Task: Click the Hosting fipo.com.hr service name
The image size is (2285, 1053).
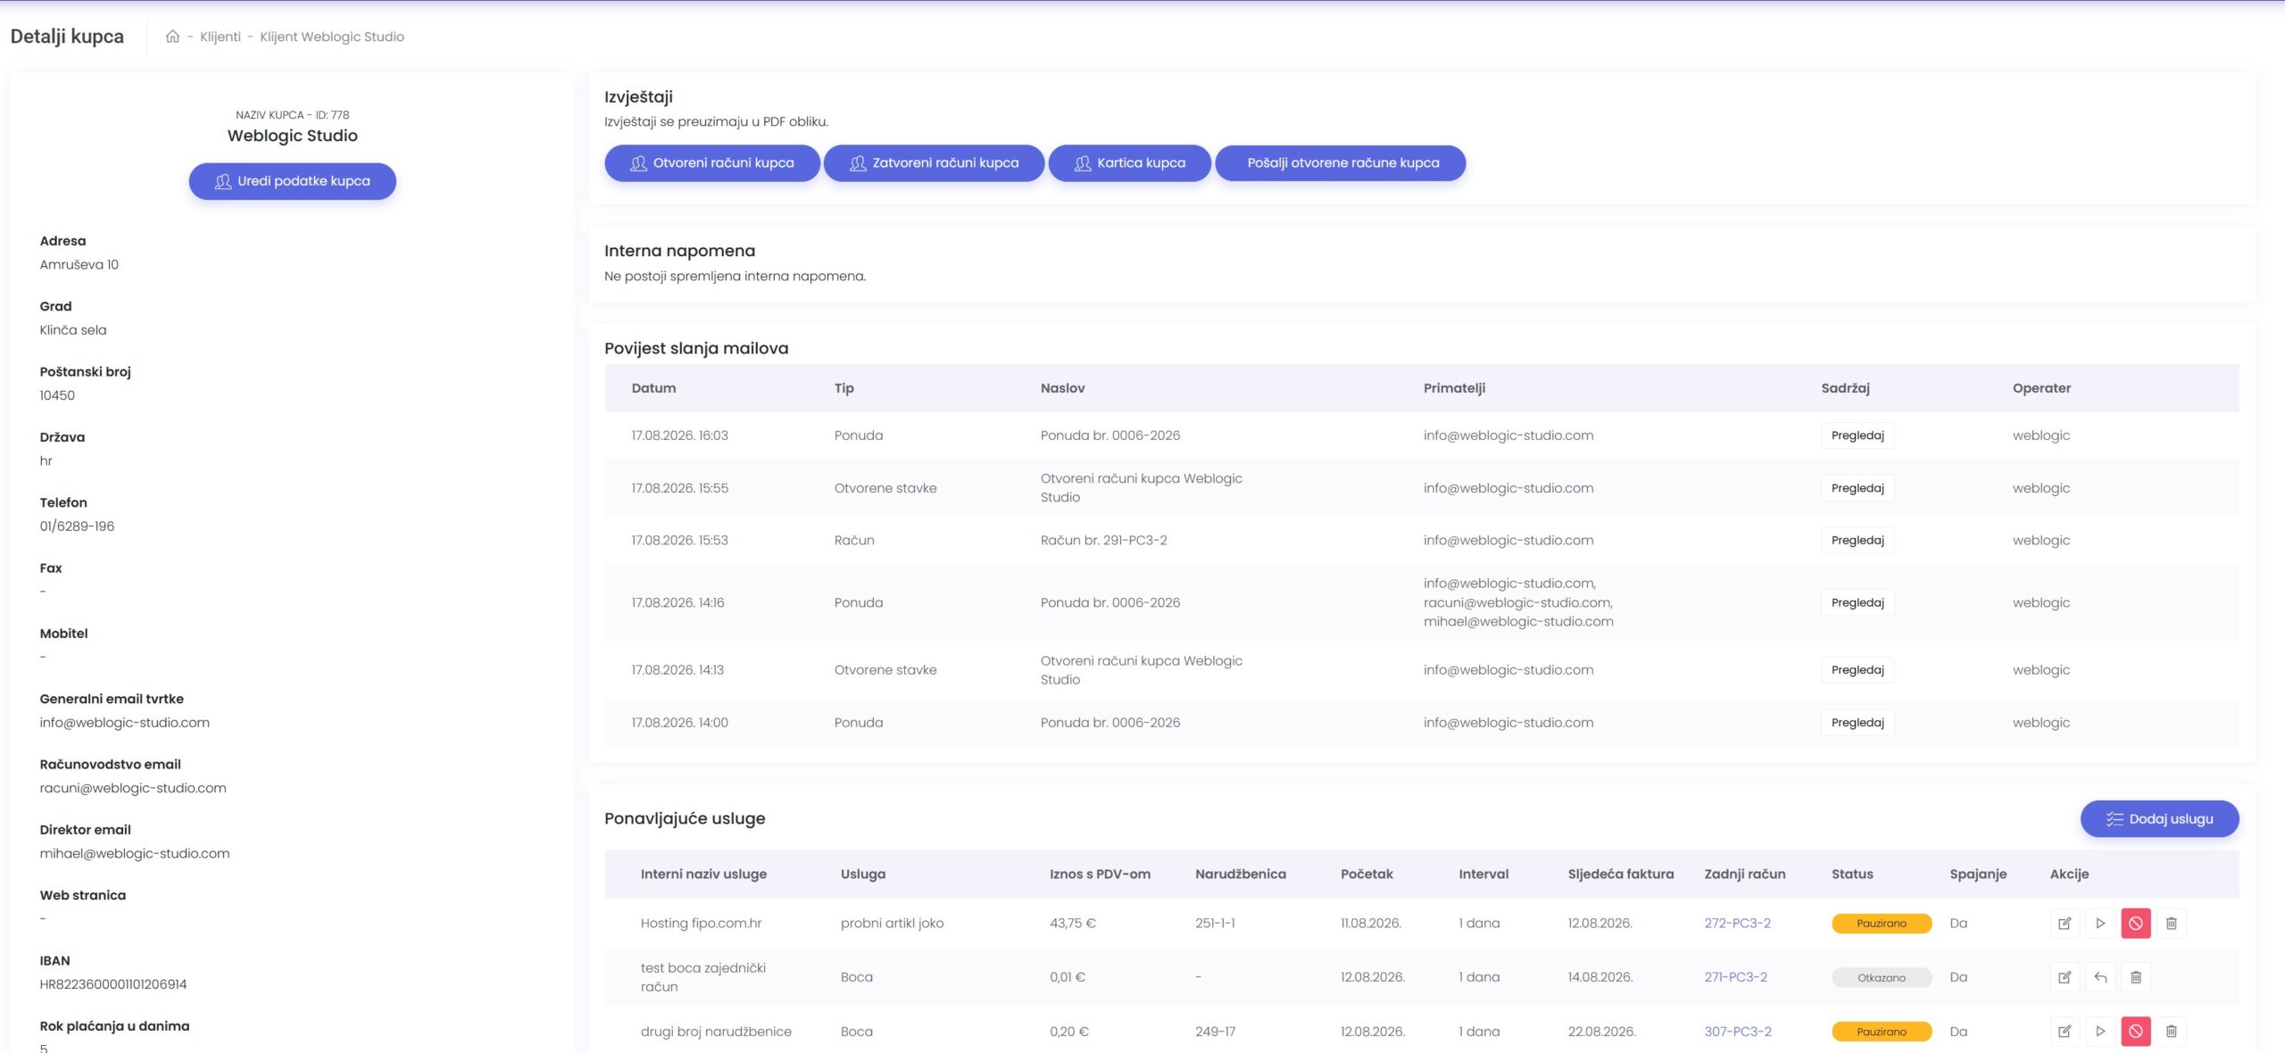Action: [x=701, y=924]
